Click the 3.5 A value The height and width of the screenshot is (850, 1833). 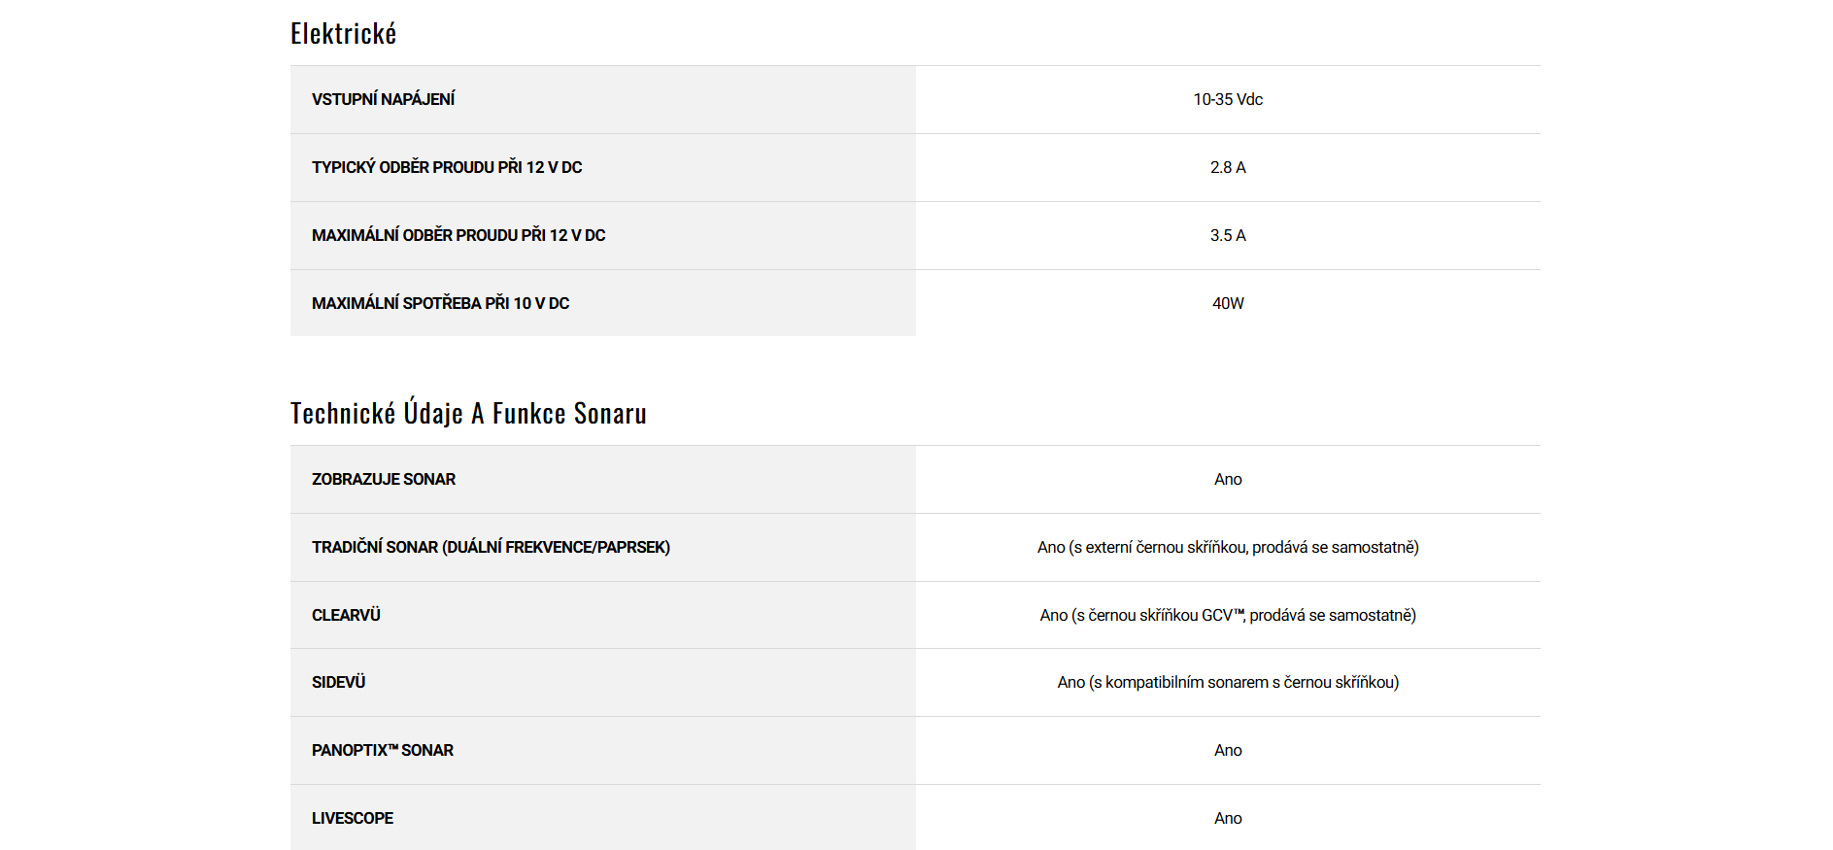[1228, 235]
